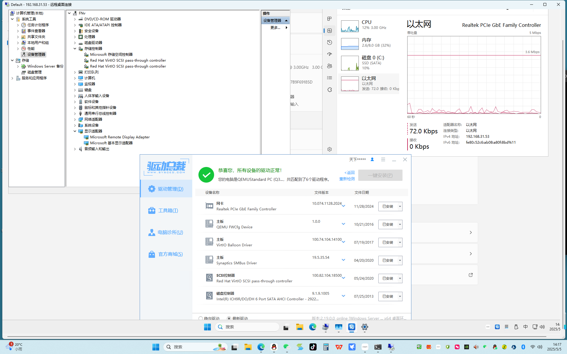Viewport: 567px width, 354px height.
Task: Select 设备管理器 in left tree
Action: pyautogui.click(x=34, y=54)
